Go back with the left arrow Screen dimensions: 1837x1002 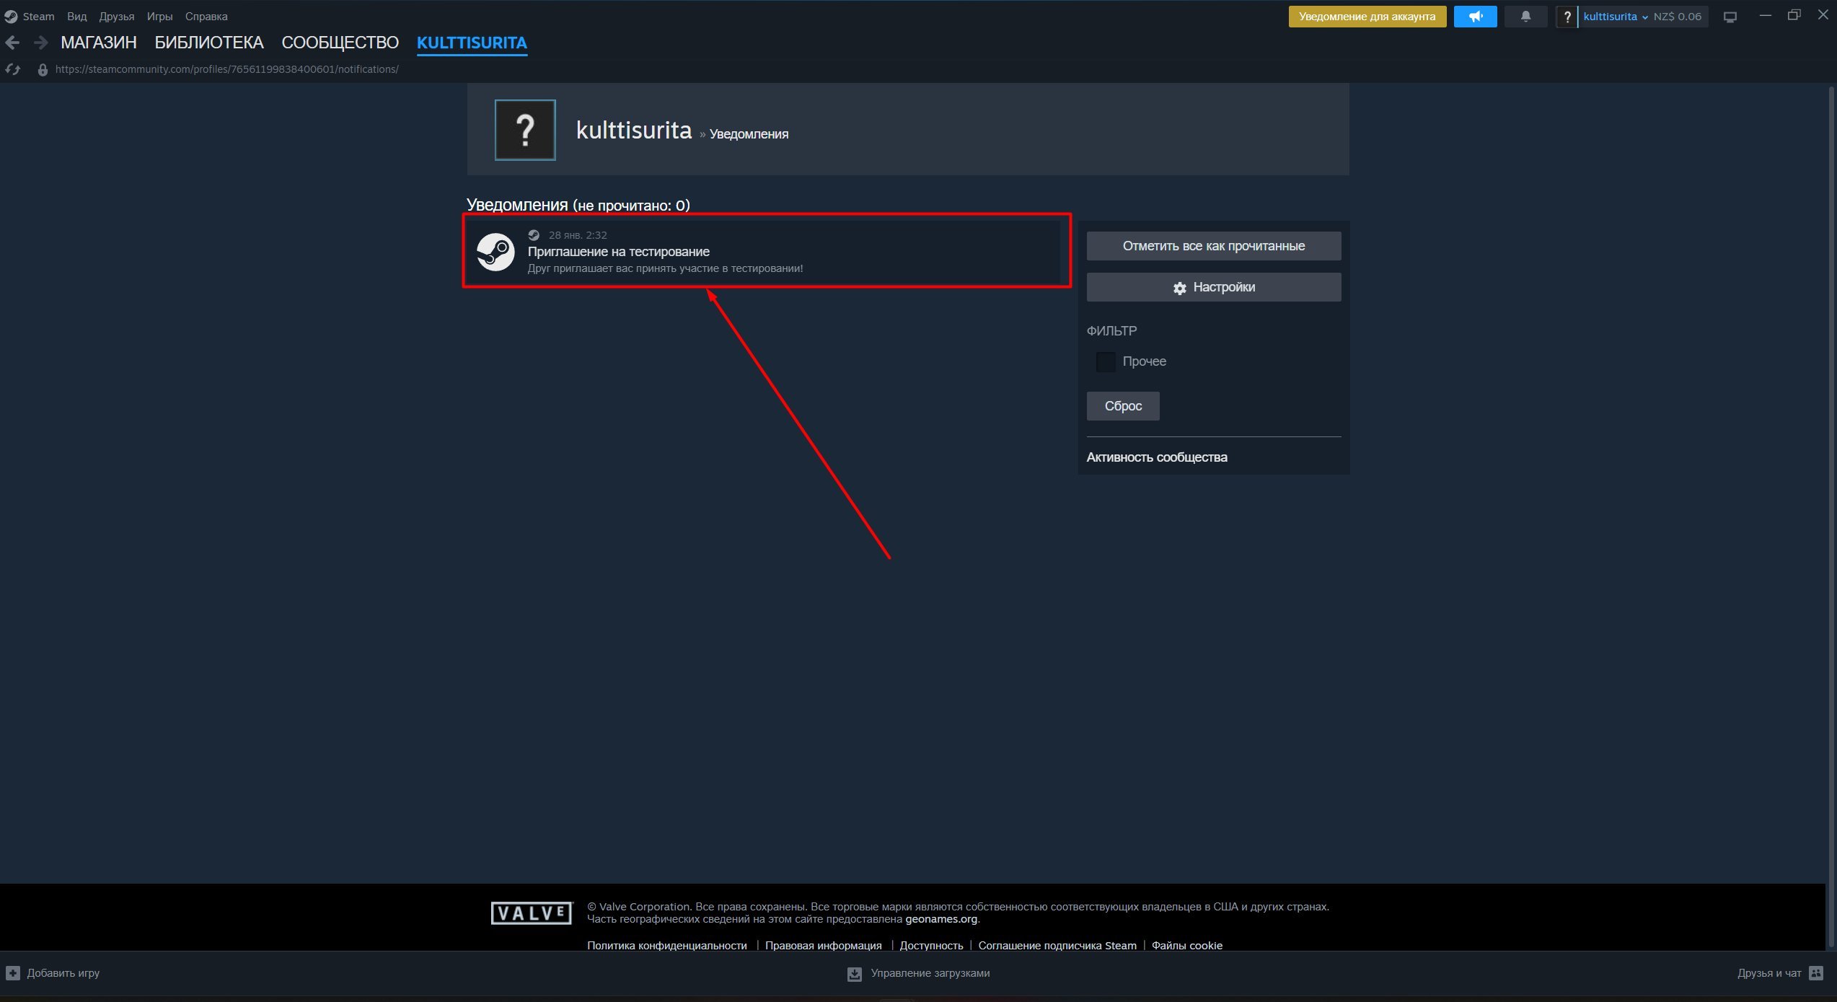(x=12, y=43)
